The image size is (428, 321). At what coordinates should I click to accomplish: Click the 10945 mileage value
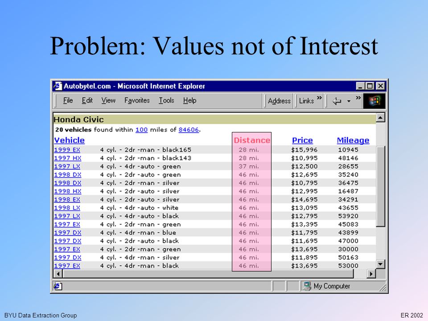click(348, 150)
